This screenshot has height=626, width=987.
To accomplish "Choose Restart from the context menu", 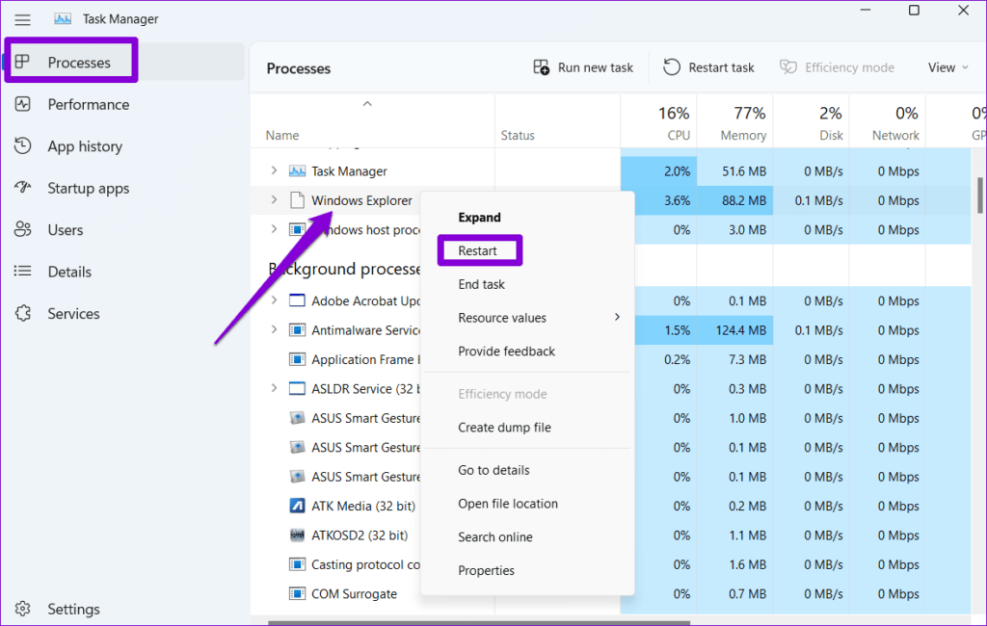I will coord(479,249).
